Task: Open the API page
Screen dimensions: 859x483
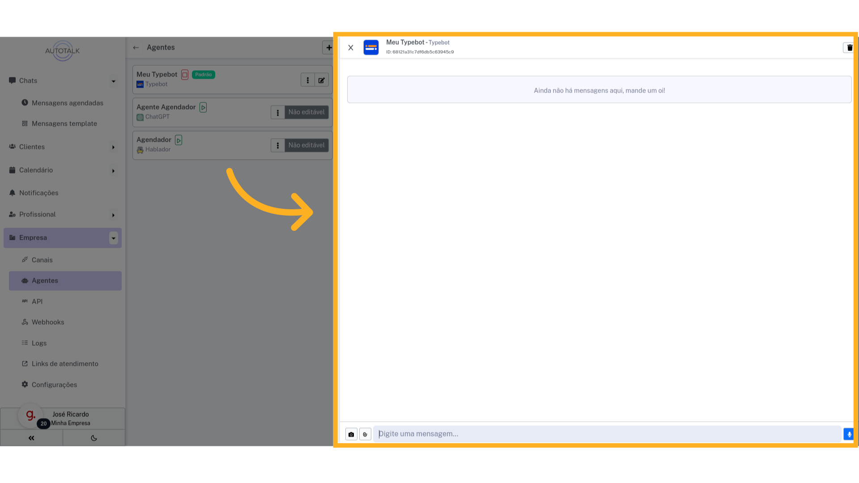Action: click(x=37, y=301)
